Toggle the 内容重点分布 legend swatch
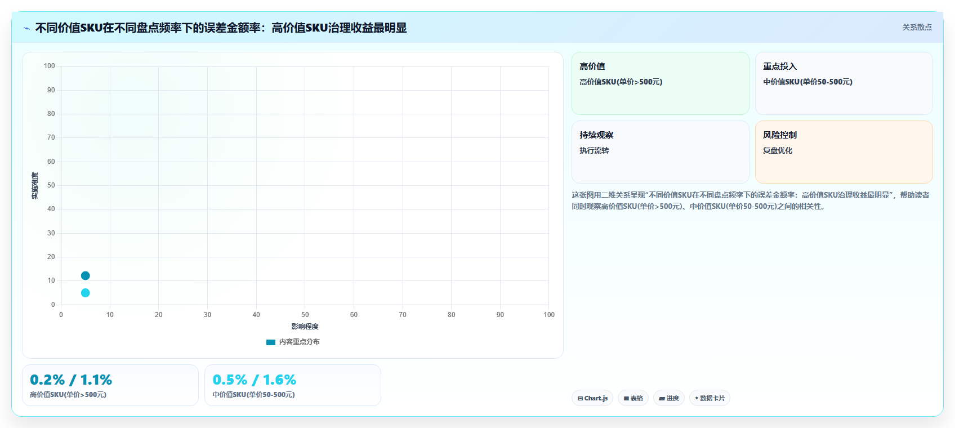Image resolution: width=955 pixels, height=428 pixels. click(x=271, y=342)
